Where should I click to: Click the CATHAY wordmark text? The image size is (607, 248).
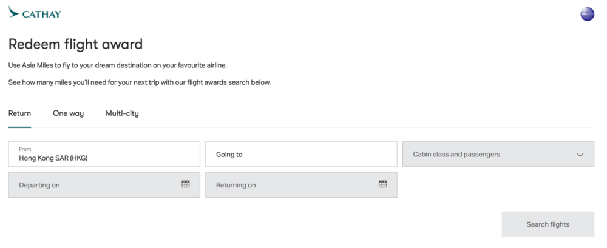point(42,14)
